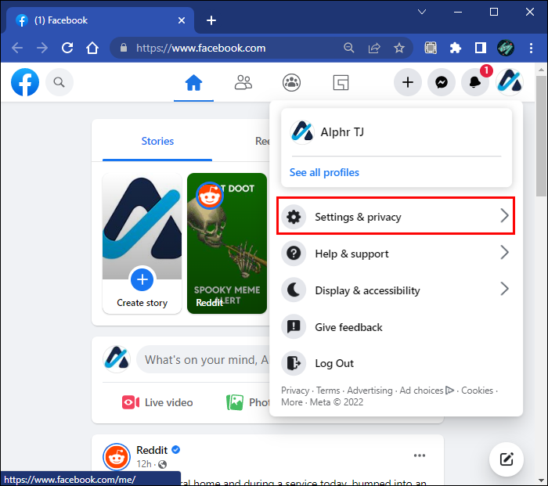Click the browser address bar URL
The height and width of the screenshot is (486, 548).
(200, 48)
